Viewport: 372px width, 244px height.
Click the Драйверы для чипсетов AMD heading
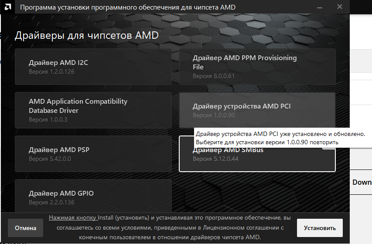click(x=86, y=36)
